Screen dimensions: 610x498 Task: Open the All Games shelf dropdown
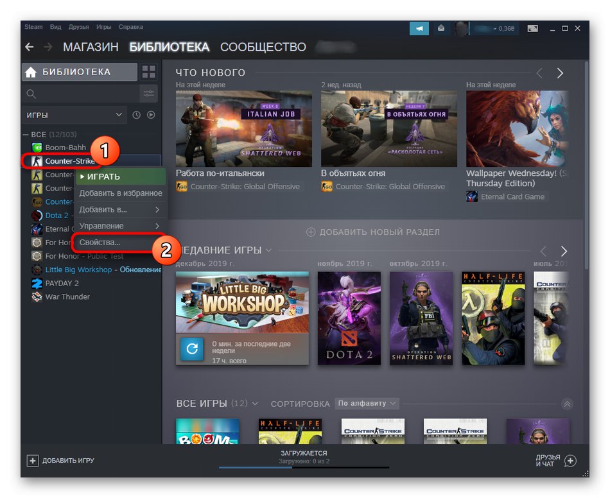(255, 404)
